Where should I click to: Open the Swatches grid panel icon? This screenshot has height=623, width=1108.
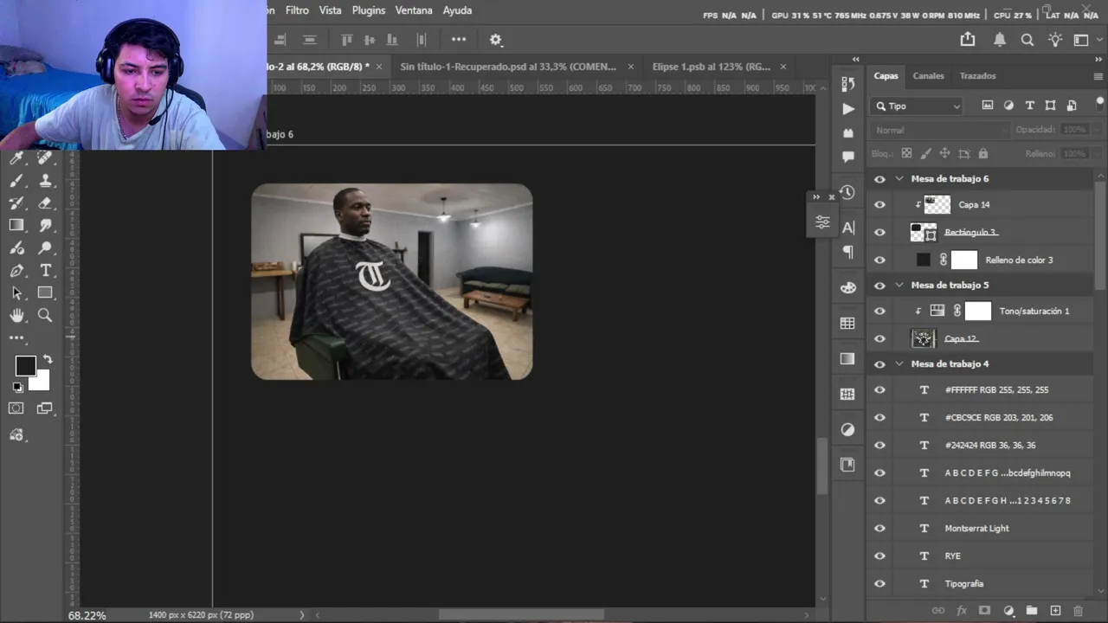click(847, 323)
